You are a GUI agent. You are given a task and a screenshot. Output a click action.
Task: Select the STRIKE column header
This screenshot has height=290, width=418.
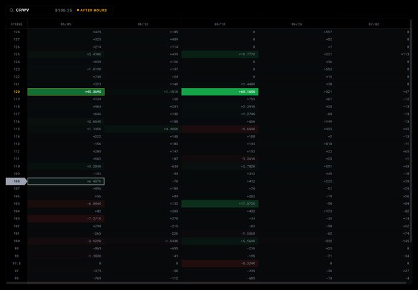(17, 24)
